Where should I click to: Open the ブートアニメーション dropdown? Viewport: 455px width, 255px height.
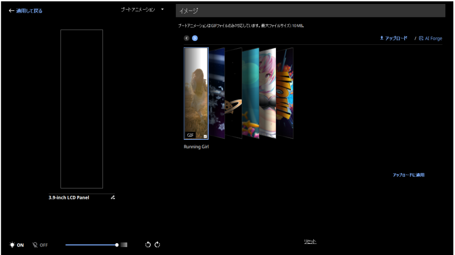click(x=138, y=10)
